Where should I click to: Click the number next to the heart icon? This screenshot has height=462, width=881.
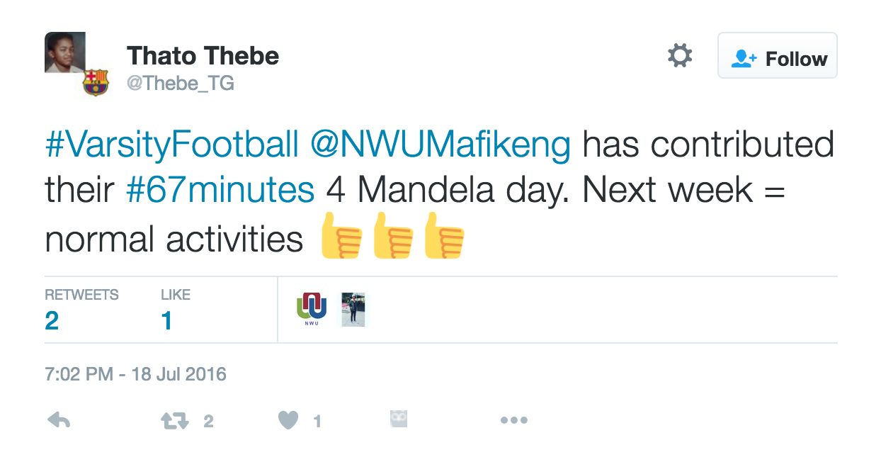[x=317, y=422]
